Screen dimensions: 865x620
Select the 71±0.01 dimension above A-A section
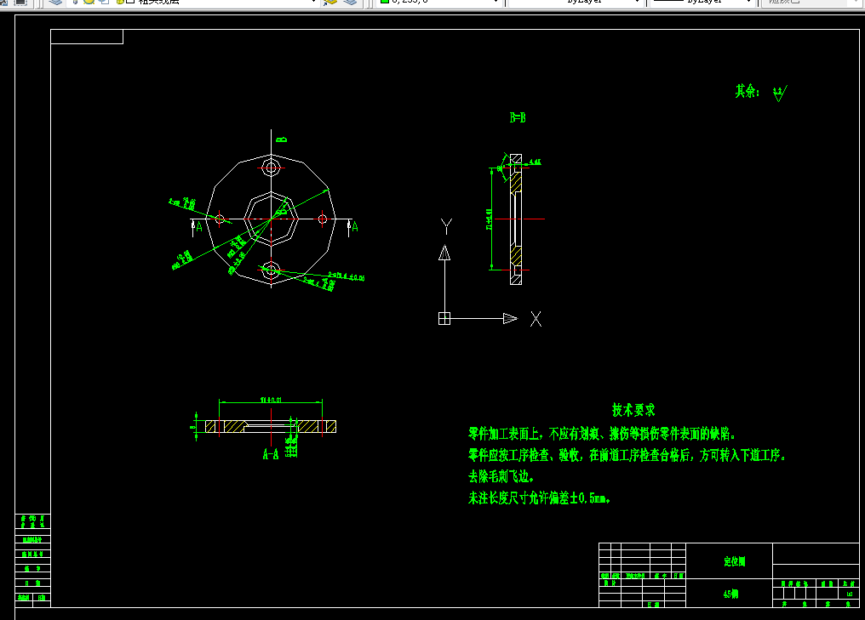tap(271, 400)
